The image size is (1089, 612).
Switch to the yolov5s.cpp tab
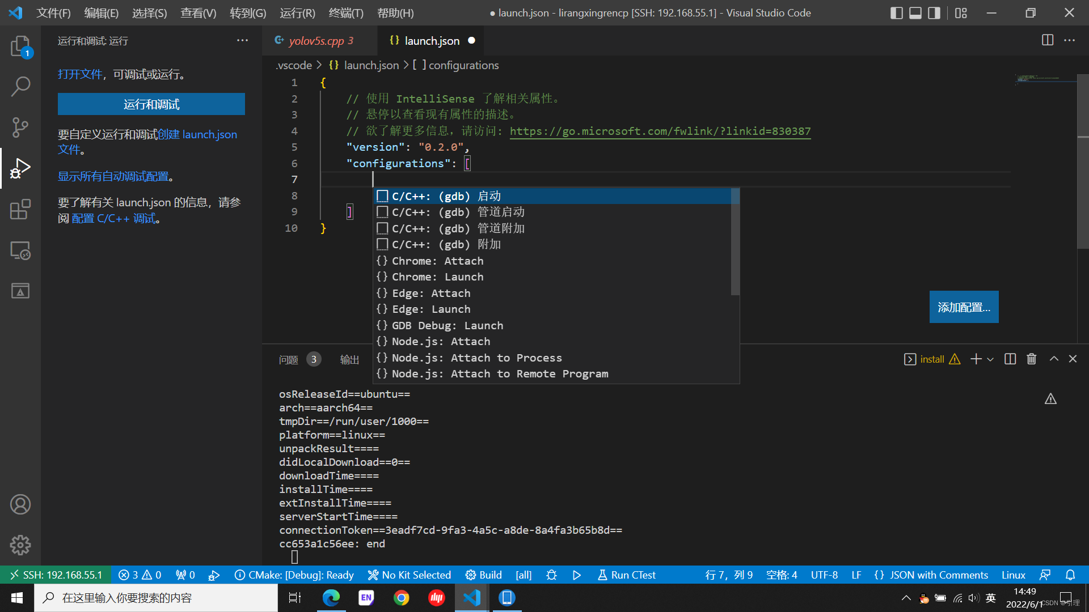point(320,40)
